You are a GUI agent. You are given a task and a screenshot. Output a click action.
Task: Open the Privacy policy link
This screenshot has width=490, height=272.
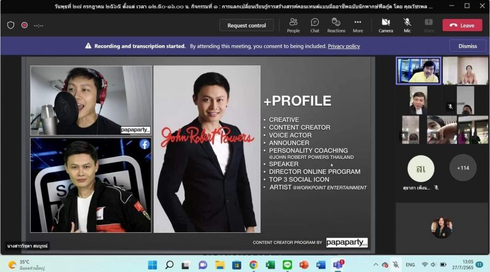[x=344, y=46]
